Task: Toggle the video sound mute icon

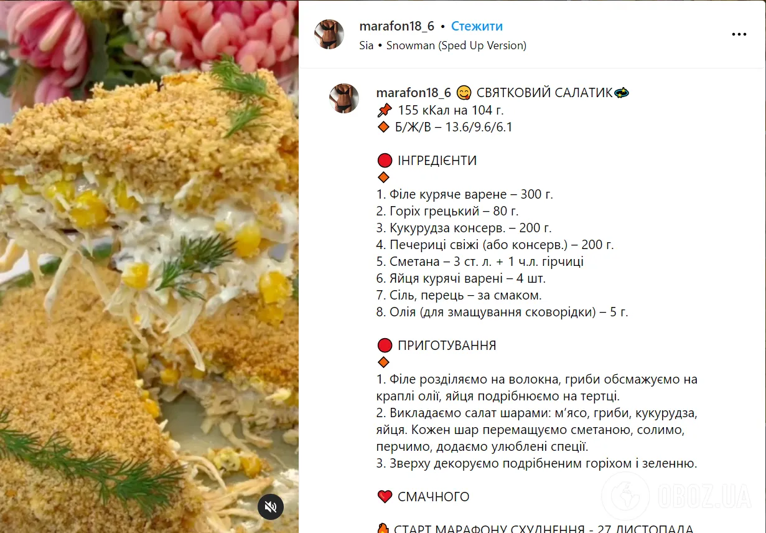Action: pyautogui.click(x=271, y=507)
